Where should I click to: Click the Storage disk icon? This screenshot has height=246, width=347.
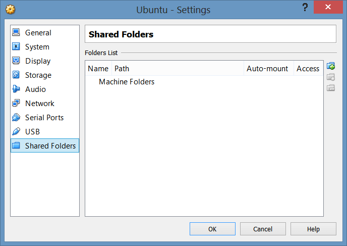[16, 75]
